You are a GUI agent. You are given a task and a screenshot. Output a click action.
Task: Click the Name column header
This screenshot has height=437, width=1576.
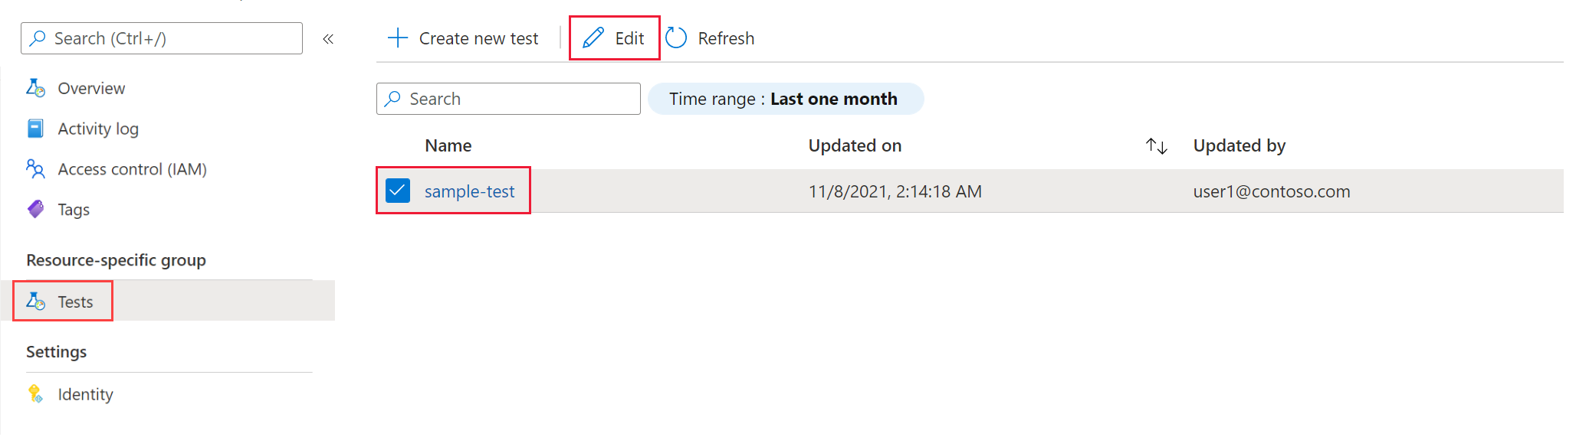click(448, 145)
